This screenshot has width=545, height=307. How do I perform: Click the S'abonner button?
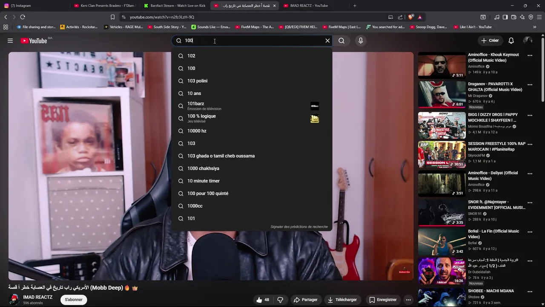click(x=74, y=300)
